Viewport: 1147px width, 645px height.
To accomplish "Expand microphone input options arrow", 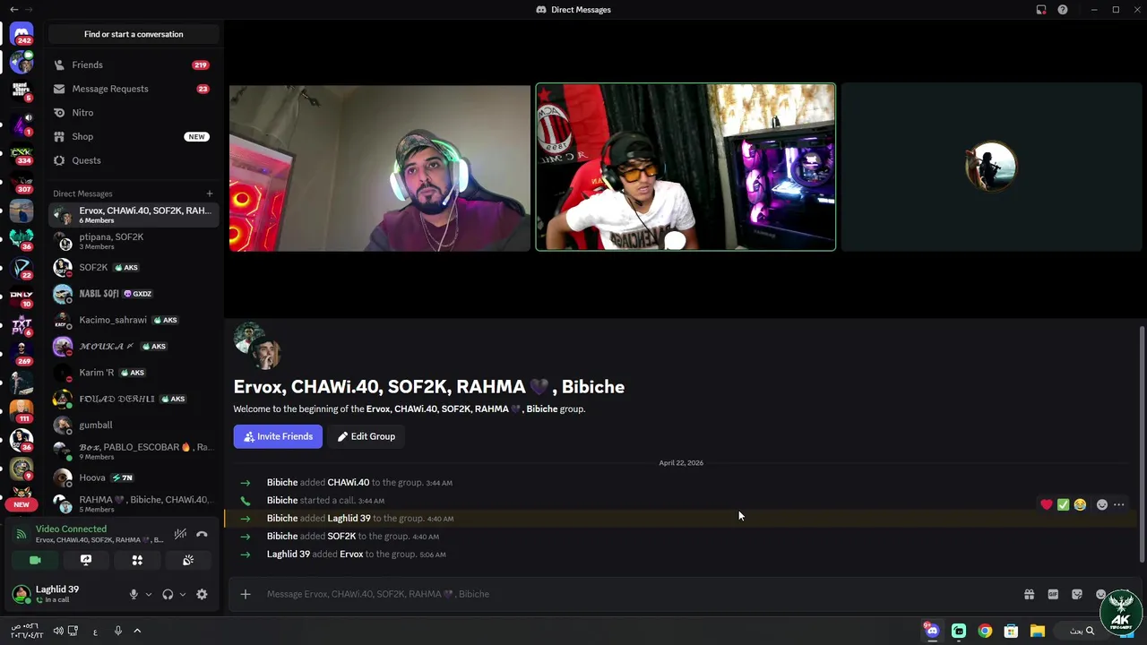I will click(x=149, y=594).
